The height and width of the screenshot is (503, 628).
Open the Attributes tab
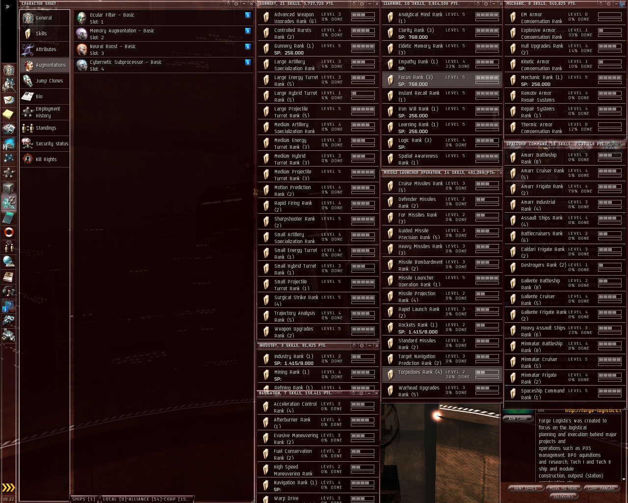pos(45,50)
